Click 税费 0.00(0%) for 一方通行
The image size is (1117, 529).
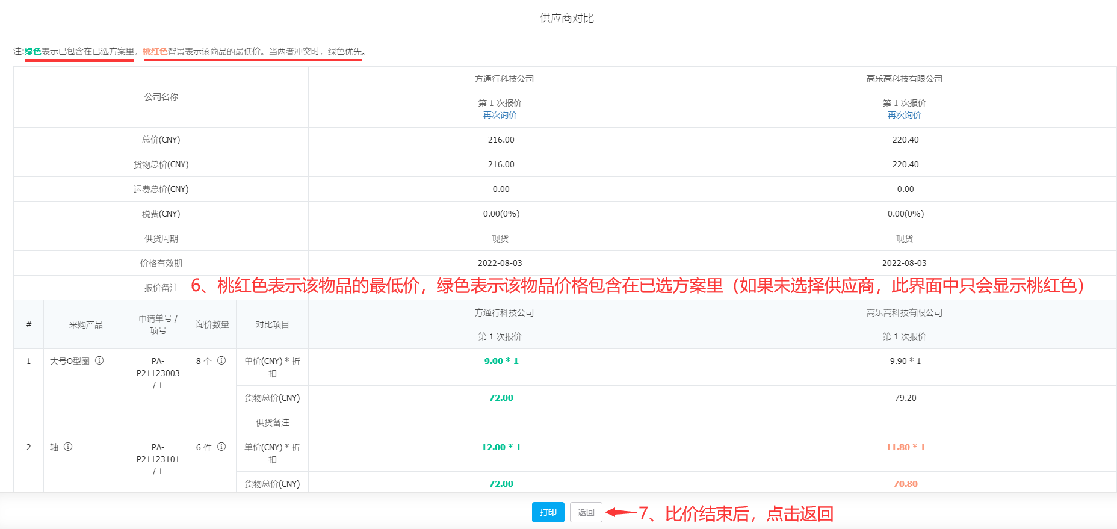coord(501,214)
